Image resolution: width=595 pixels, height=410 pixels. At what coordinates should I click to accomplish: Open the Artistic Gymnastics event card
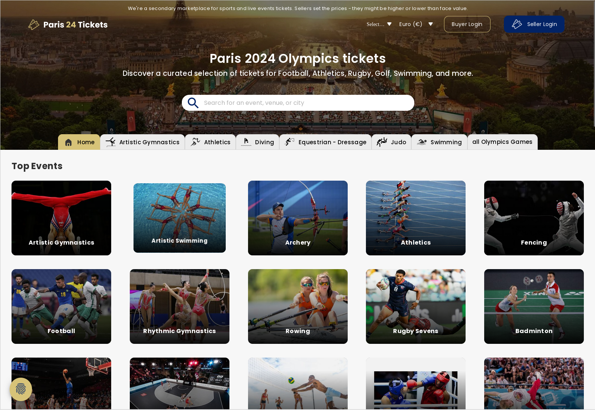[x=61, y=218]
